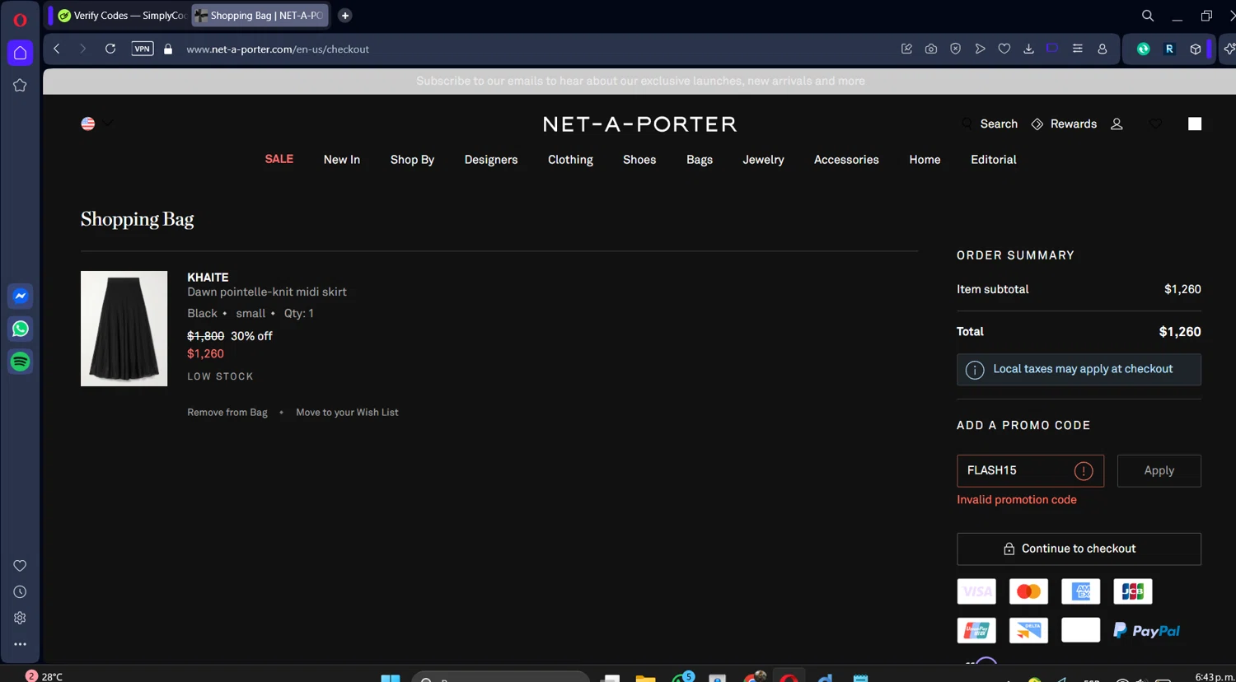Open the Jewelry menu
Image resolution: width=1236 pixels, height=682 pixels.
pyautogui.click(x=763, y=160)
